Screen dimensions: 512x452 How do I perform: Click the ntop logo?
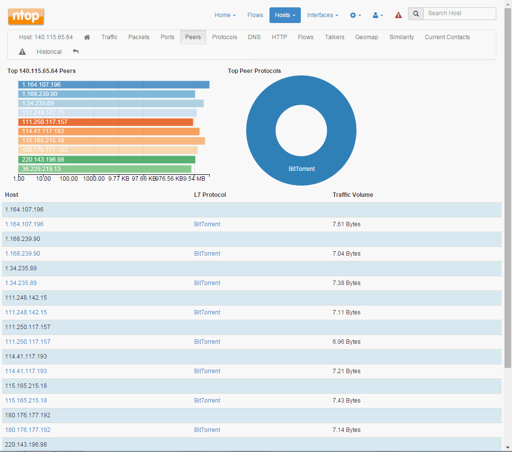(26, 16)
